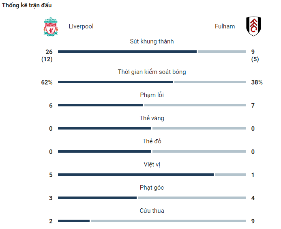
Task: Click Liverpool's 62% possession value
Action: (x=47, y=82)
